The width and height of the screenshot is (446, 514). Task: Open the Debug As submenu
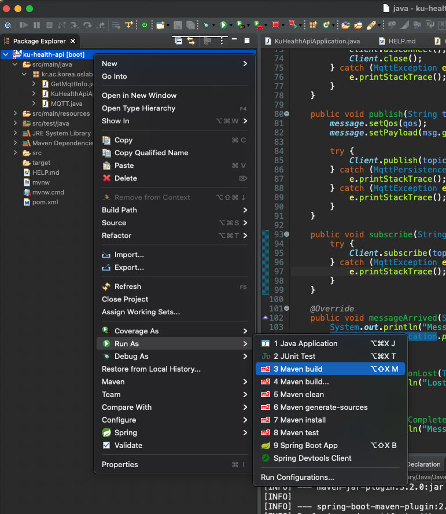point(174,356)
